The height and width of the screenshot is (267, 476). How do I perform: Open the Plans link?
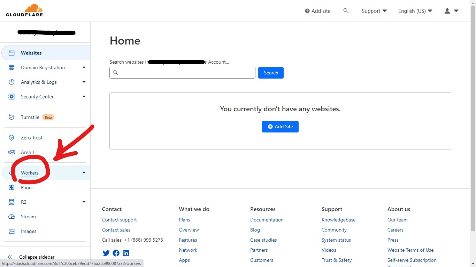click(x=185, y=220)
